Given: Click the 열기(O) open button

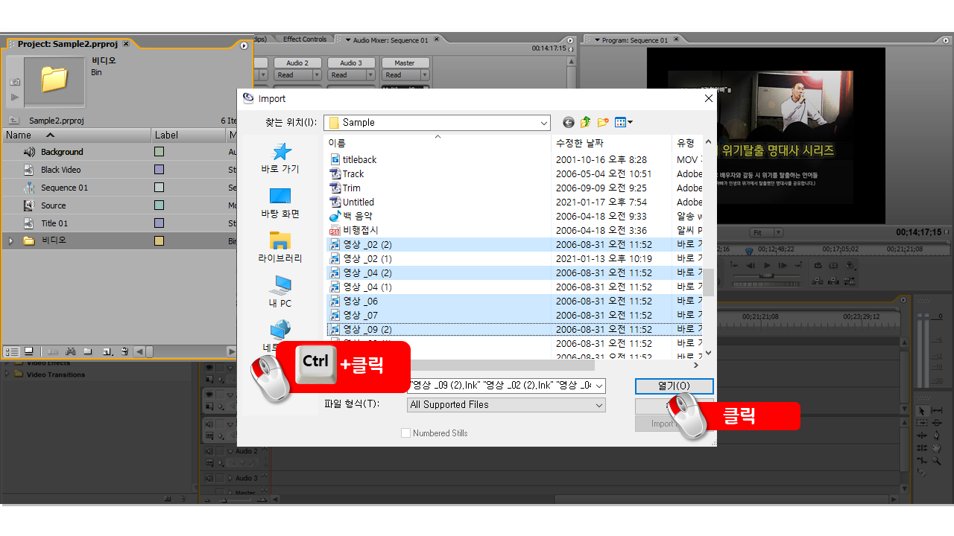Looking at the screenshot, I should pos(674,386).
